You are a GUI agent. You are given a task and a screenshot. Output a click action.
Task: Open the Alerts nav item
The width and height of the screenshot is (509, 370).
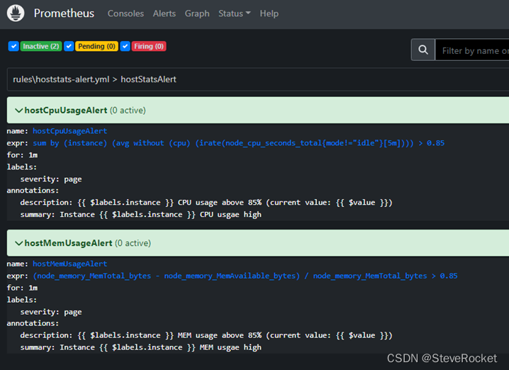tap(164, 13)
